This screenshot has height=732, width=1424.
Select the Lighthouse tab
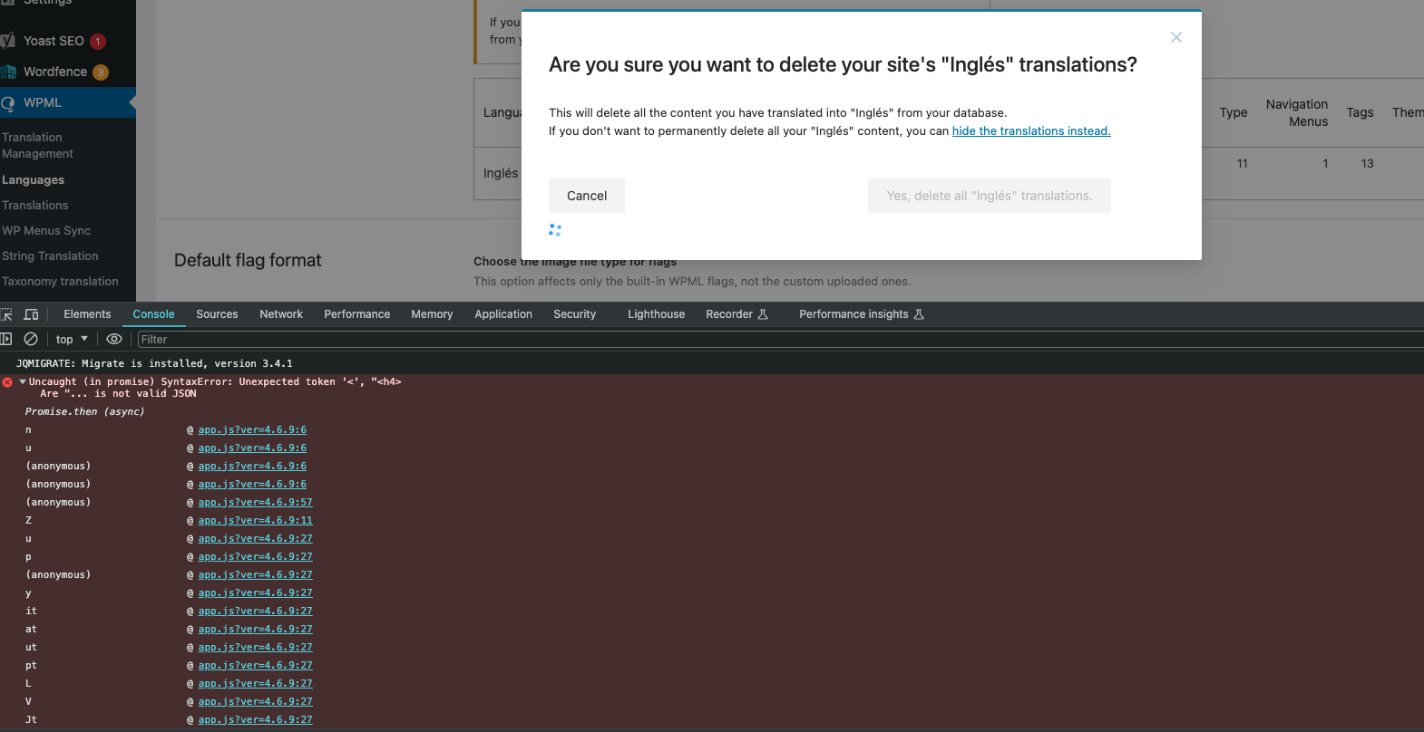pyautogui.click(x=656, y=314)
